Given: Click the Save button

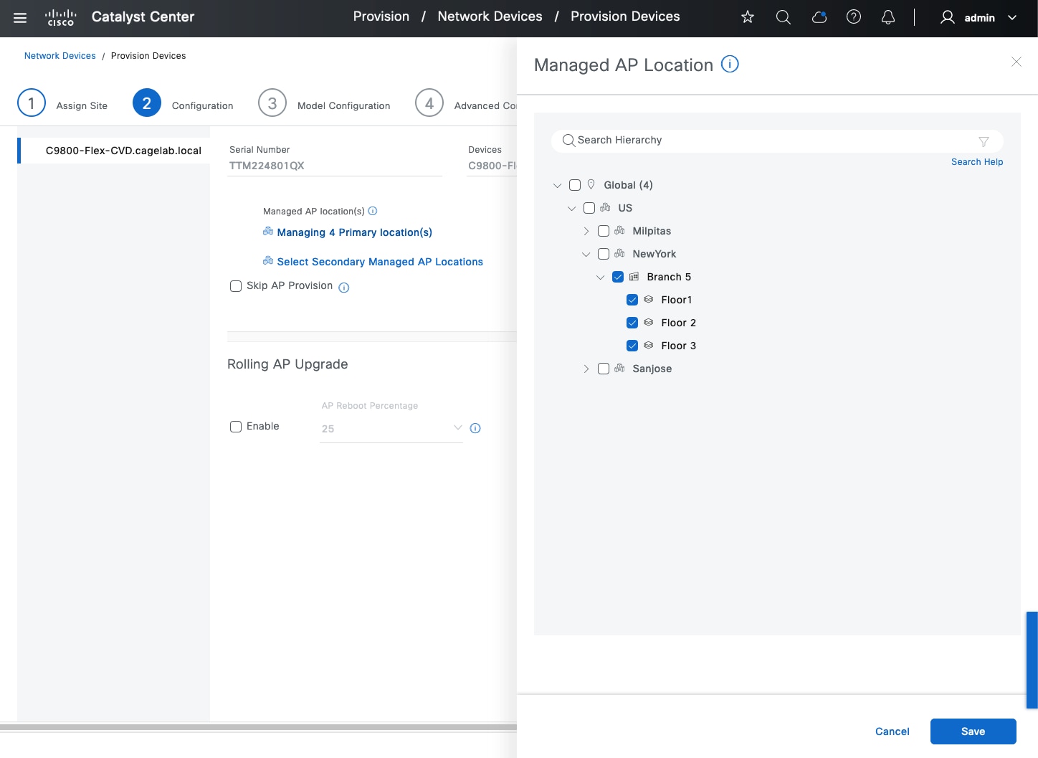Looking at the screenshot, I should pos(973,731).
